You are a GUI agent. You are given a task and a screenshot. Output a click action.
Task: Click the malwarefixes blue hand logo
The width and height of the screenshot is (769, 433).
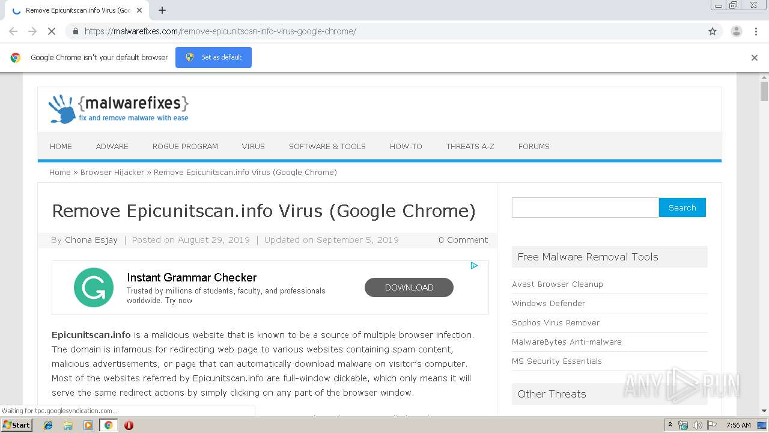click(62, 109)
